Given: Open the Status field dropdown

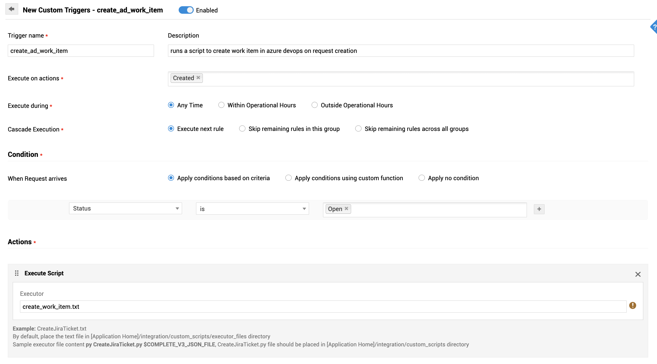Looking at the screenshot, I should (125, 208).
